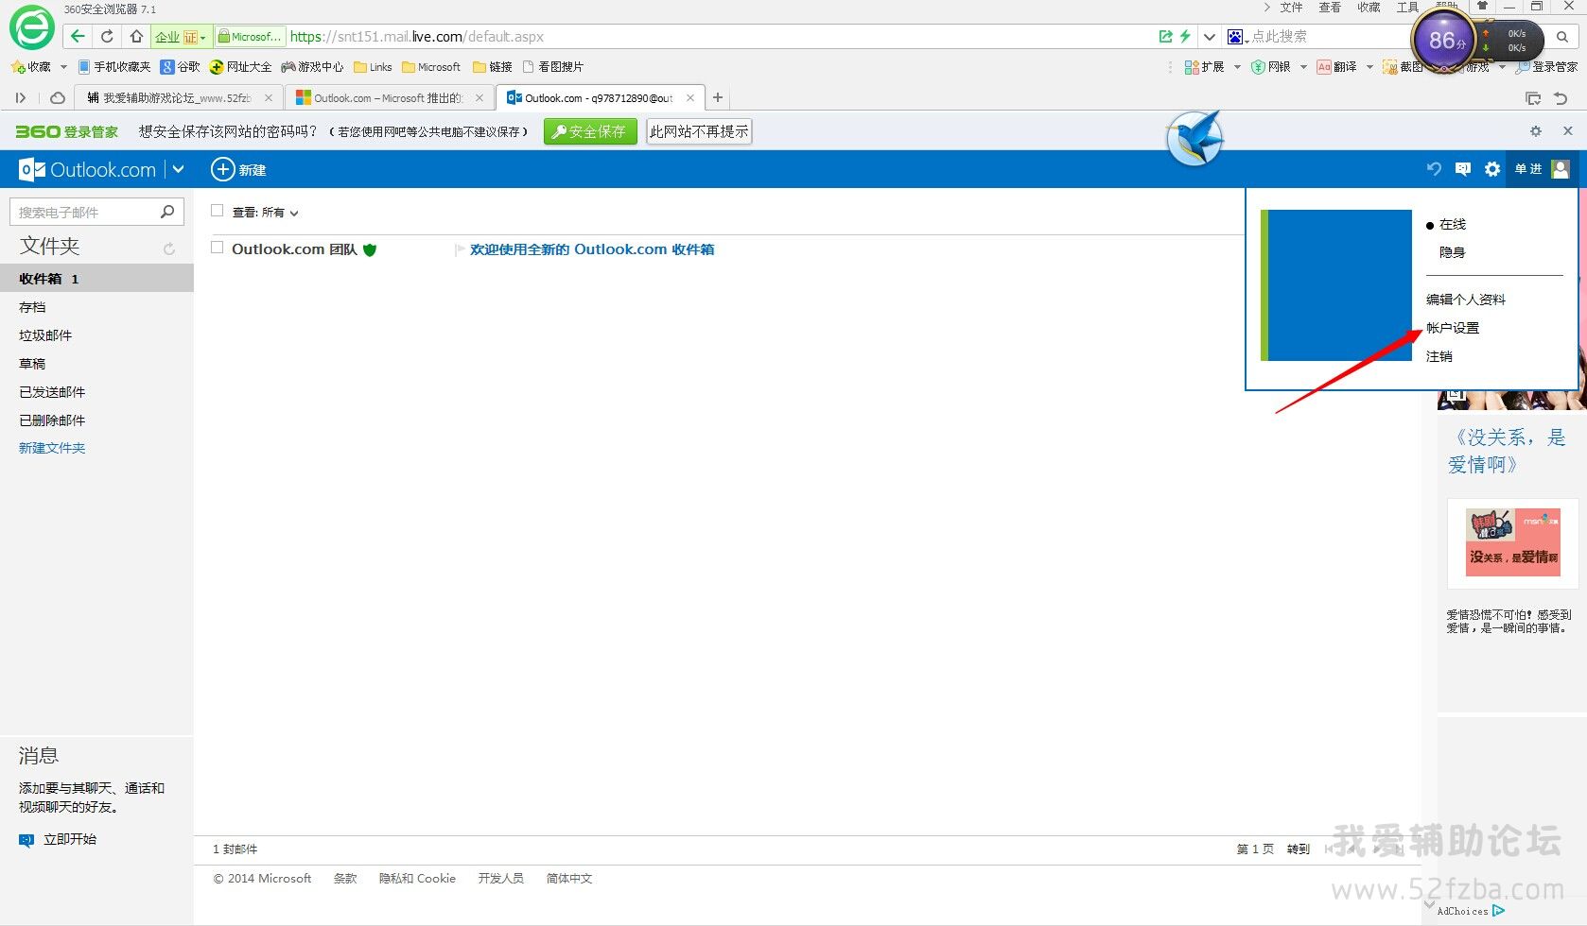Tick the Outlook.com 团队 message checkbox
This screenshot has width=1587, height=926.
[x=218, y=248]
